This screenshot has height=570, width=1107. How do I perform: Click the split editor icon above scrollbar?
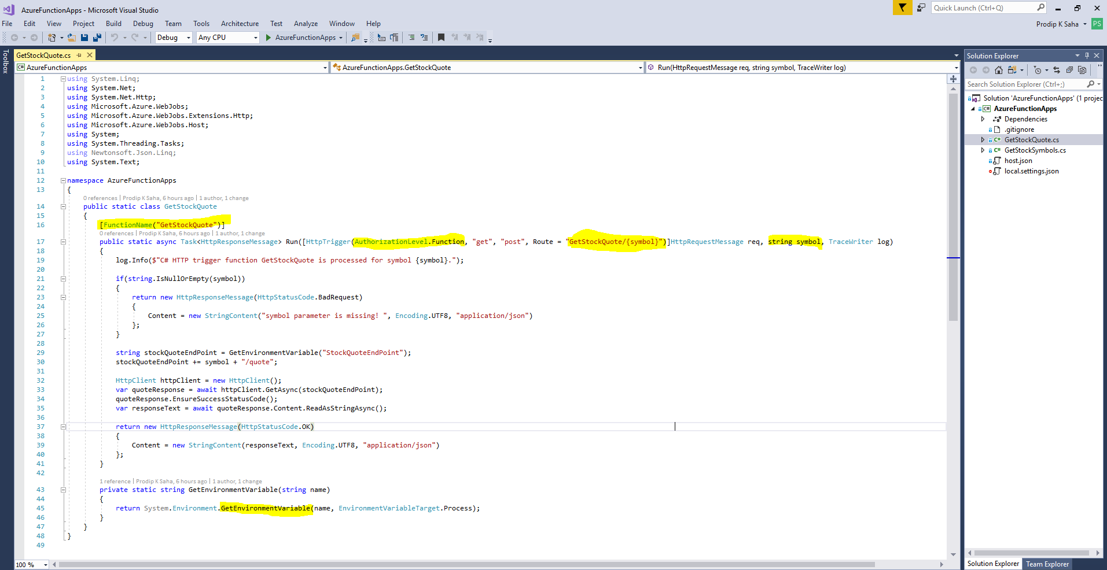(953, 79)
